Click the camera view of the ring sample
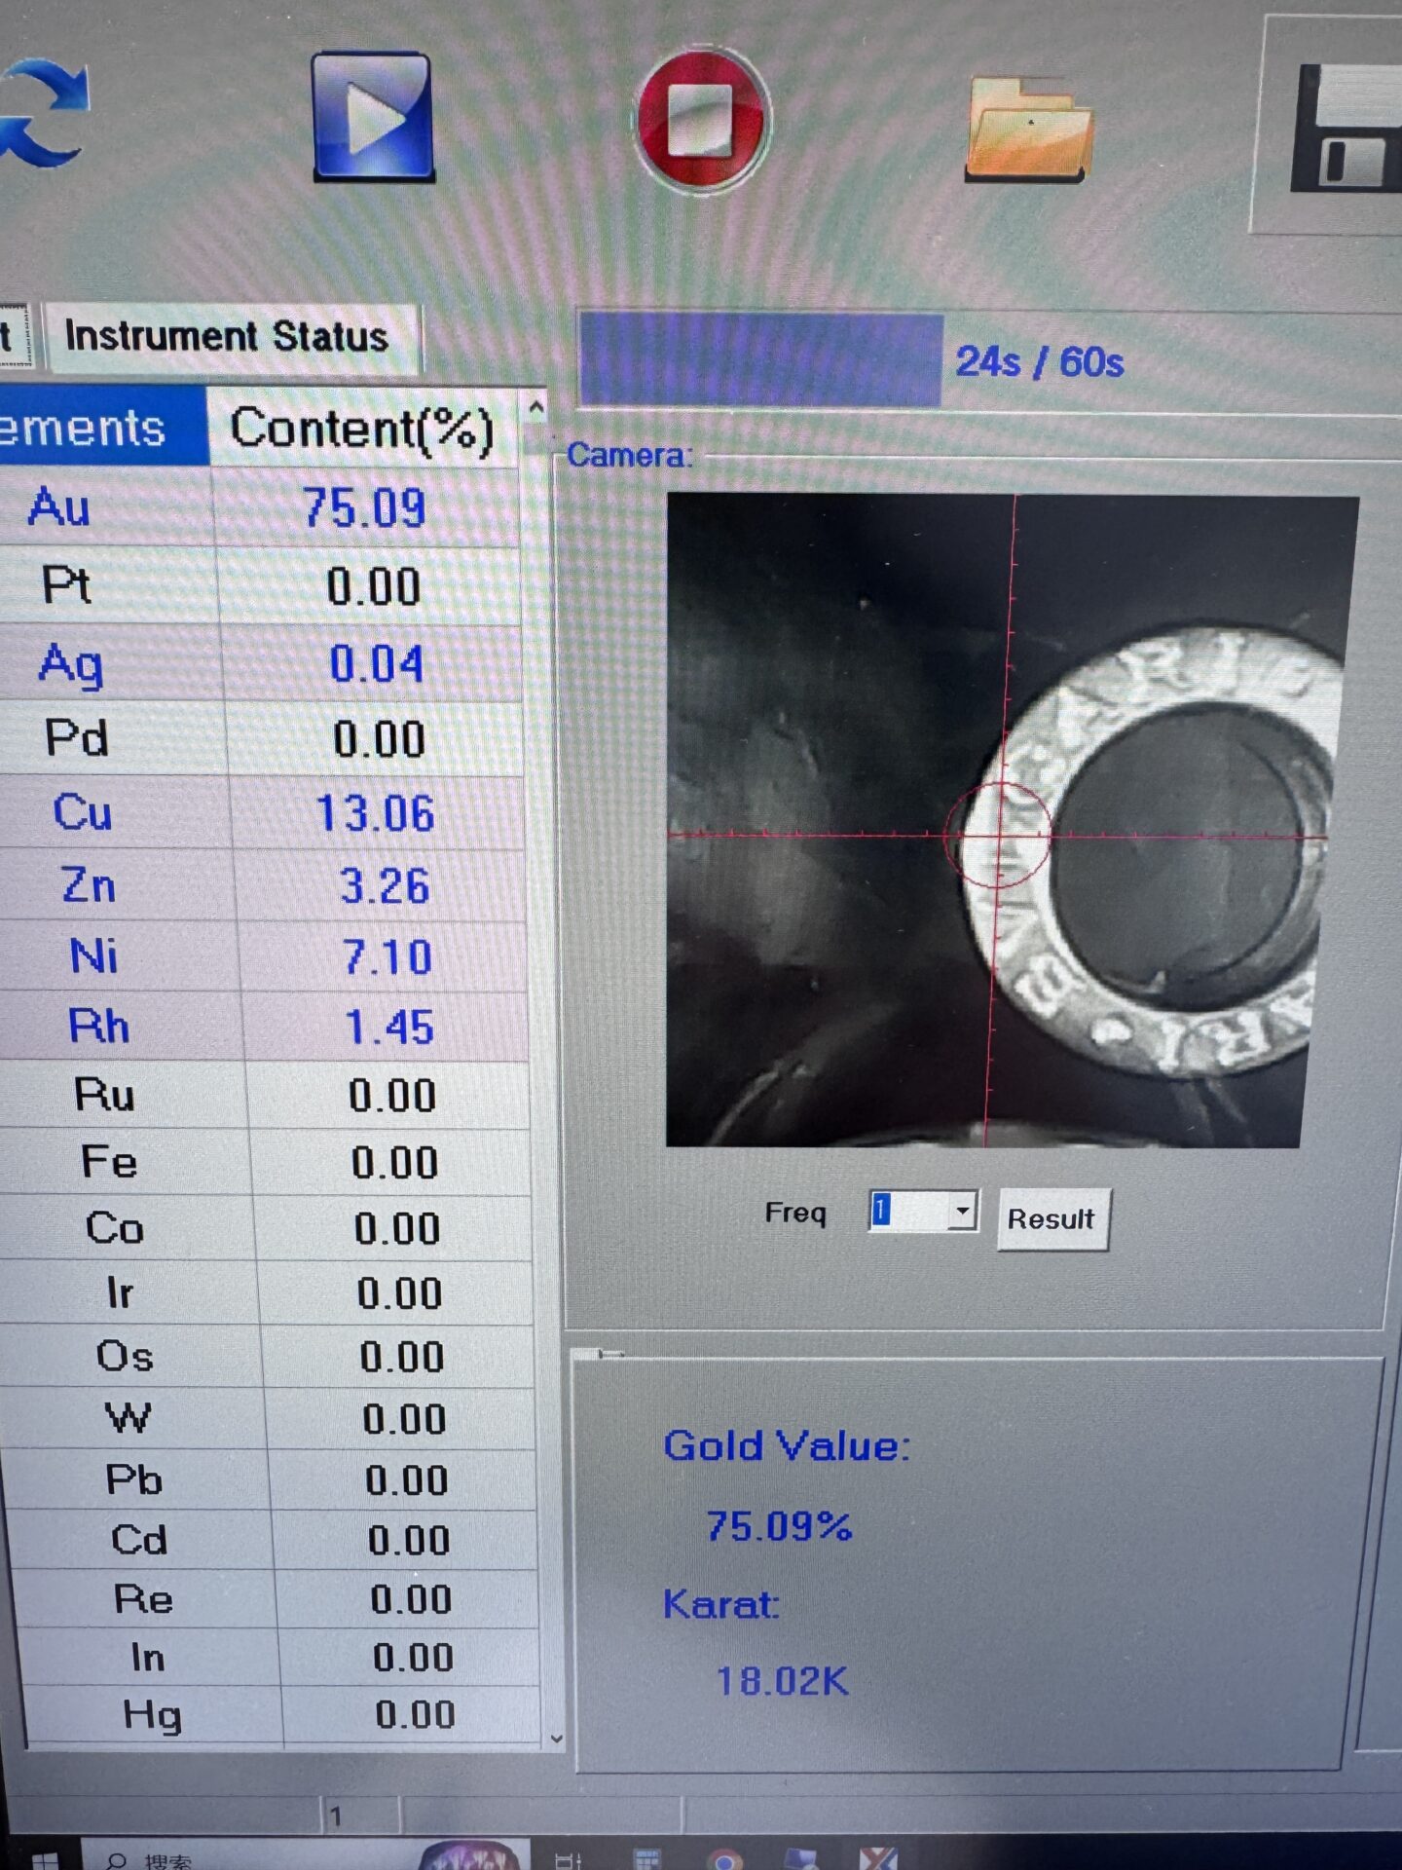The image size is (1402, 1870). point(1011,821)
